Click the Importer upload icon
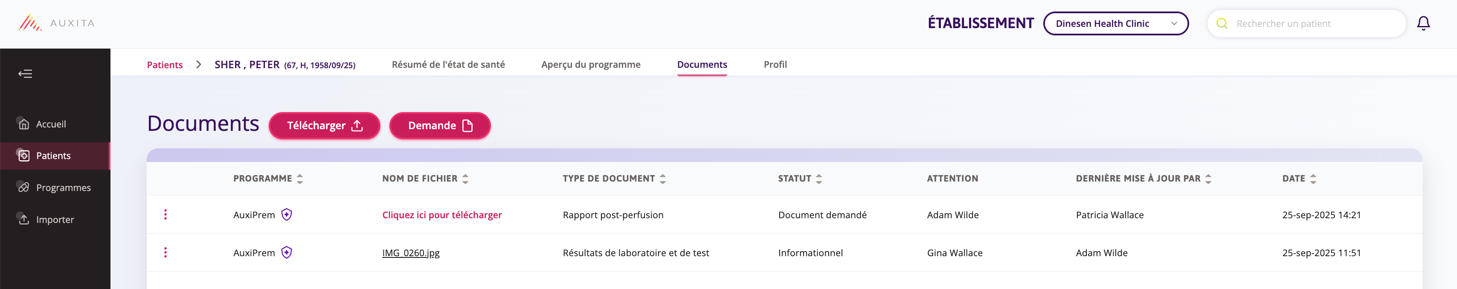The width and height of the screenshot is (1457, 289). [24, 219]
